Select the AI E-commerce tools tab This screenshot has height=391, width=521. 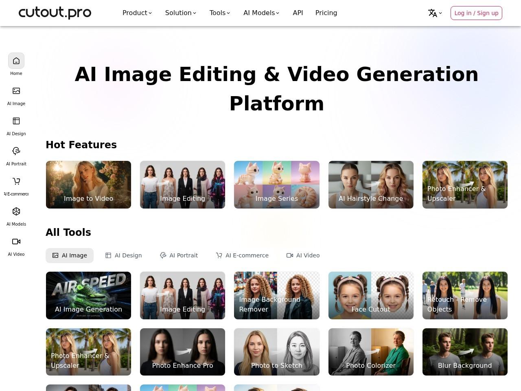point(242,255)
